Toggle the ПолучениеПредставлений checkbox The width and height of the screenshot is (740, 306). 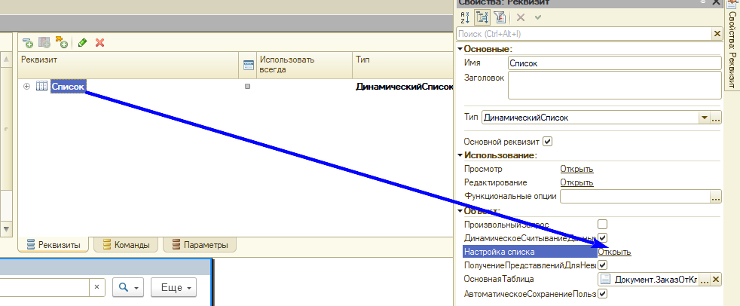pyautogui.click(x=602, y=265)
